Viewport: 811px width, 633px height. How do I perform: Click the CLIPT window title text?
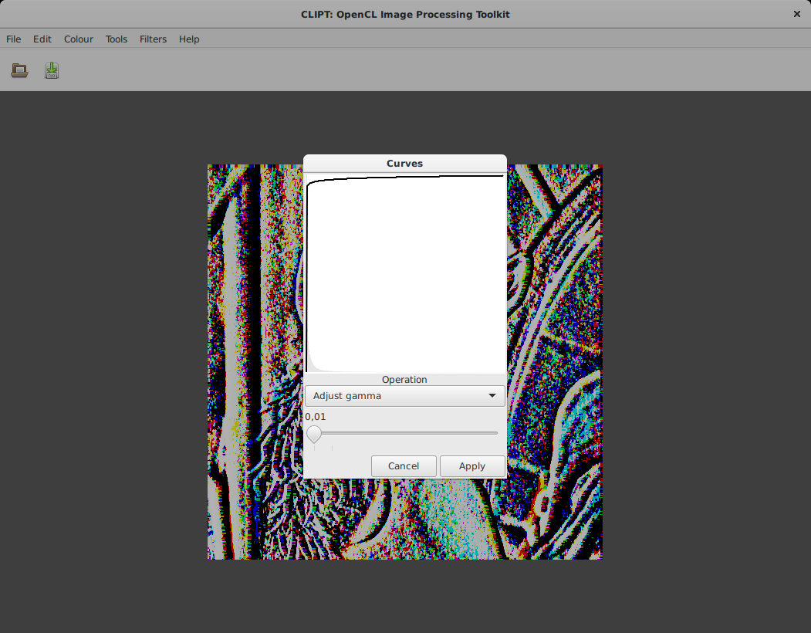405,15
